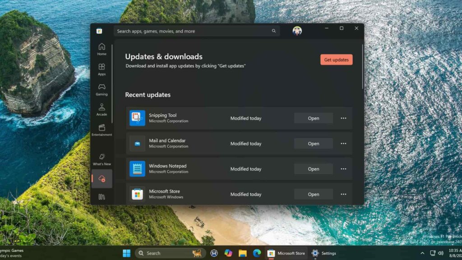
Task: Open the Windows Notepad app icon
Action: [136, 168]
